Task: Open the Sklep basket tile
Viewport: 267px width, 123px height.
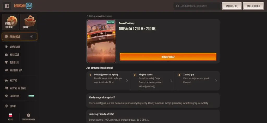Action: 28,22
